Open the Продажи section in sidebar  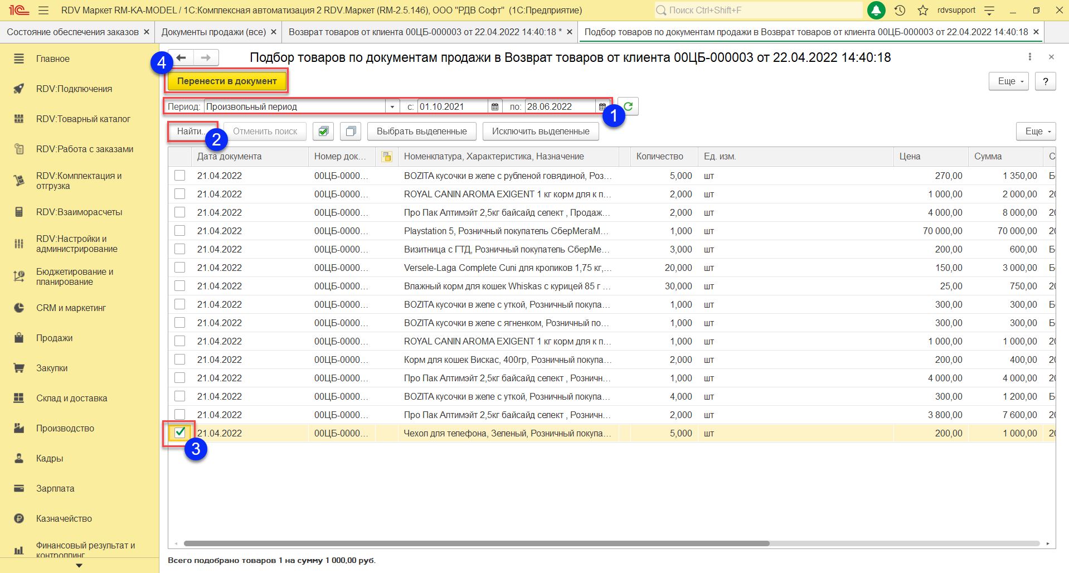54,338
